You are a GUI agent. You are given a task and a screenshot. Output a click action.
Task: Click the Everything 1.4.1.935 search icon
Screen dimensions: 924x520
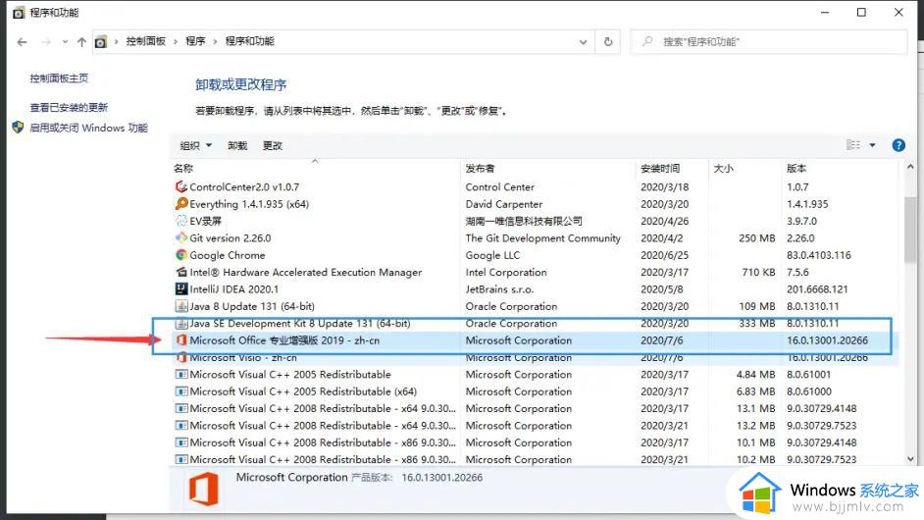pos(181,203)
